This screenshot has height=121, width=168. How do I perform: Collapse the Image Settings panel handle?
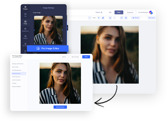coord(67,28)
